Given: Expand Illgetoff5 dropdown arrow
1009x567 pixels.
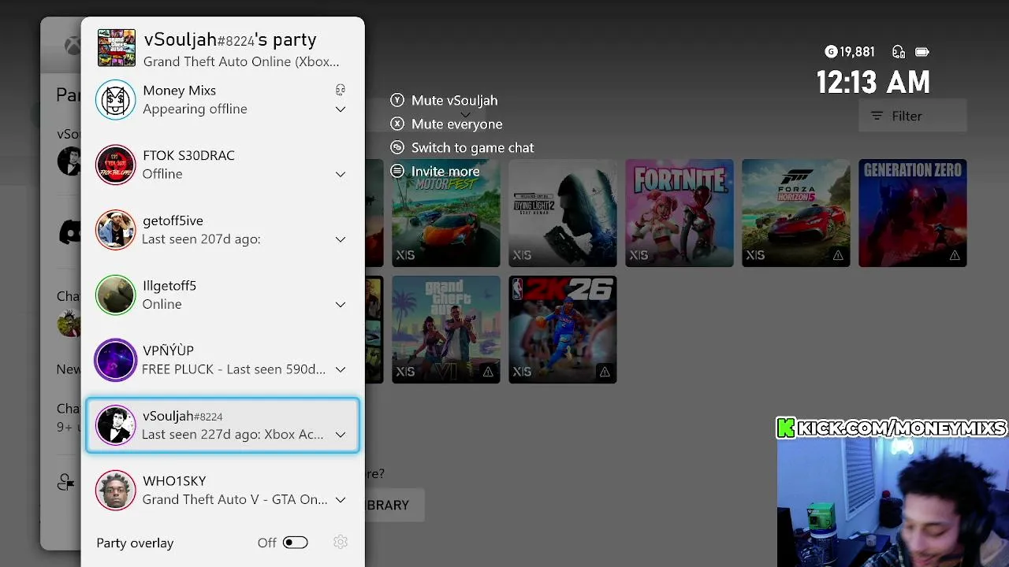Looking at the screenshot, I should click(x=341, y=304).
